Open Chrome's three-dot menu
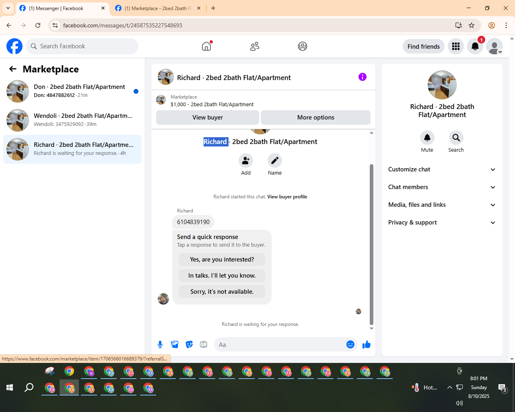The image size is (515, 412). 506,25
